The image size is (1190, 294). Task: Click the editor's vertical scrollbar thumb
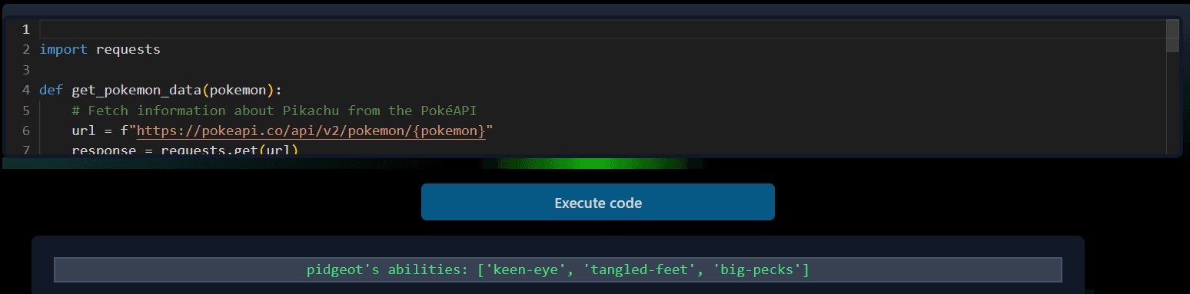tap(1172, 35)
